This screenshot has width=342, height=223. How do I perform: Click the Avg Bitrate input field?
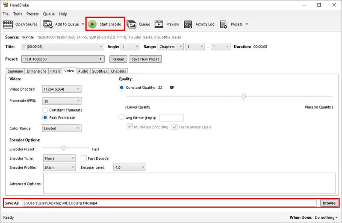click(x=171, y=118)
